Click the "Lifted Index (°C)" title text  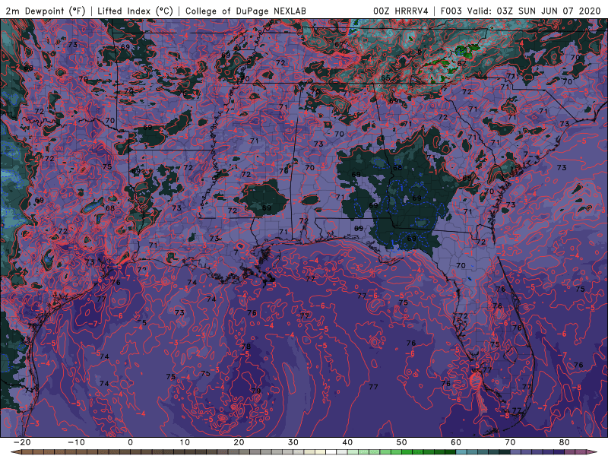pos(135,11)
